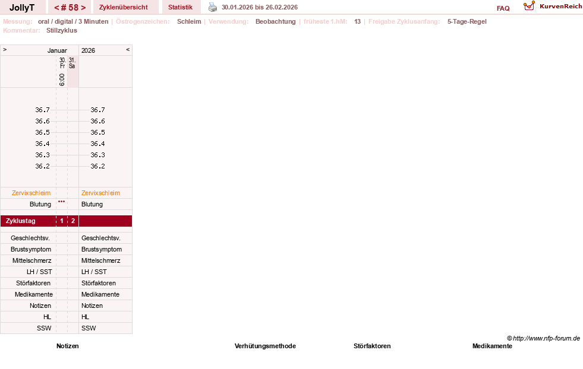Click the 30. Fr date column header
The image size is (583, 369).
click(x=62, y=63)
